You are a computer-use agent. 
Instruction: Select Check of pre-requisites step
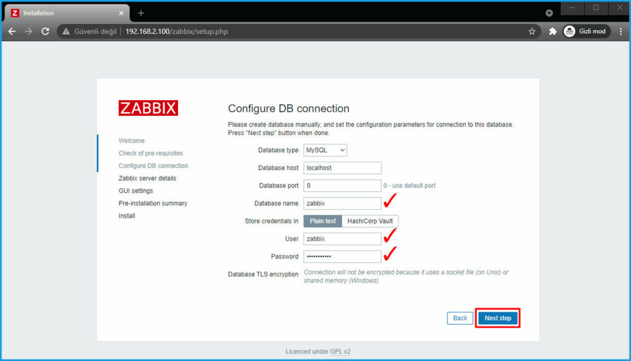[x=151, y=153]
